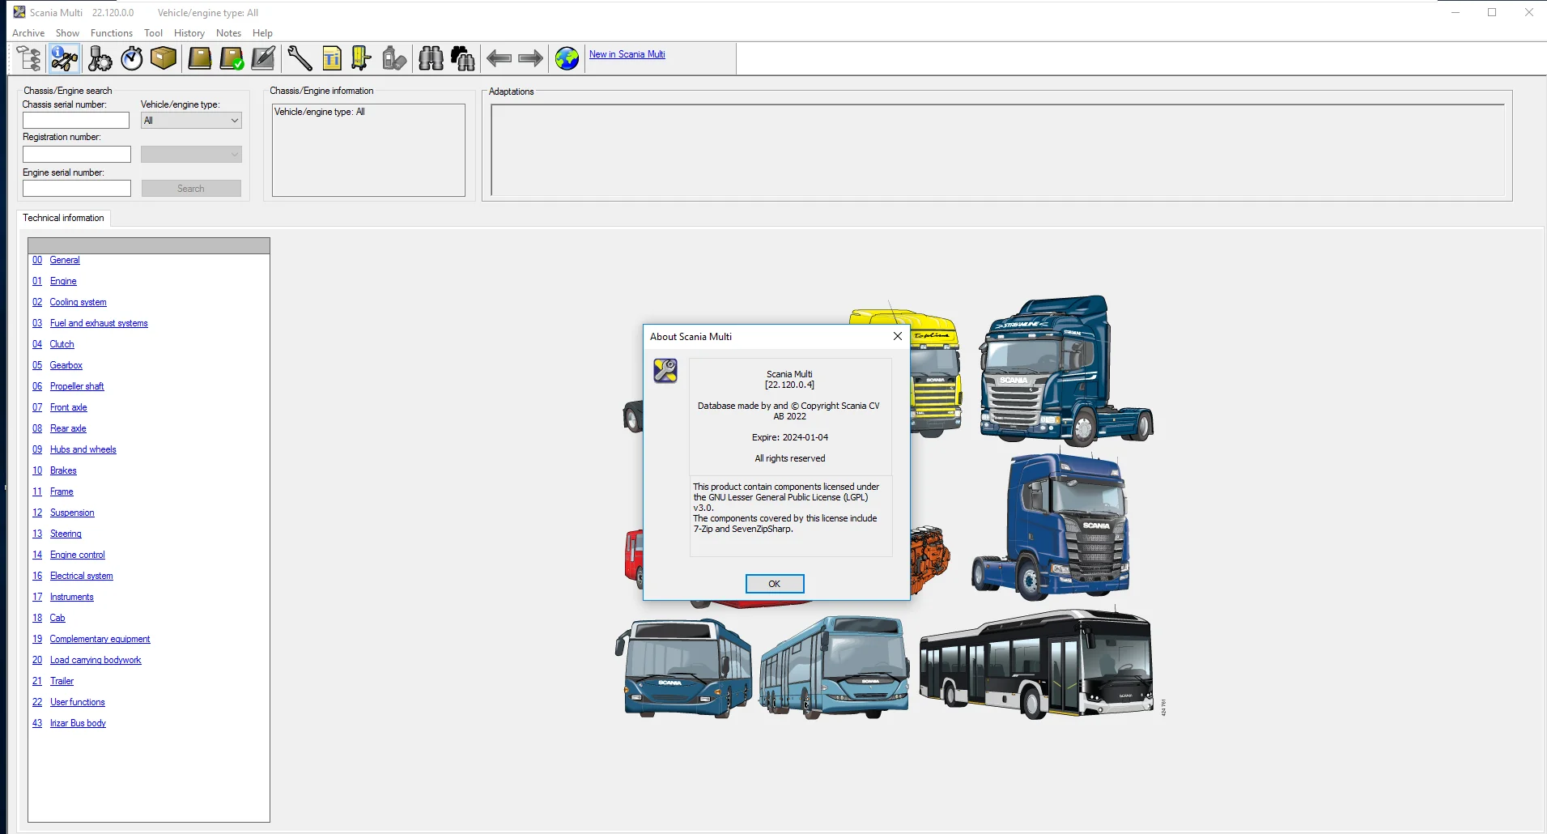
Task: Open the New in Scania Multi link
Action: click(x=627, y=54)
